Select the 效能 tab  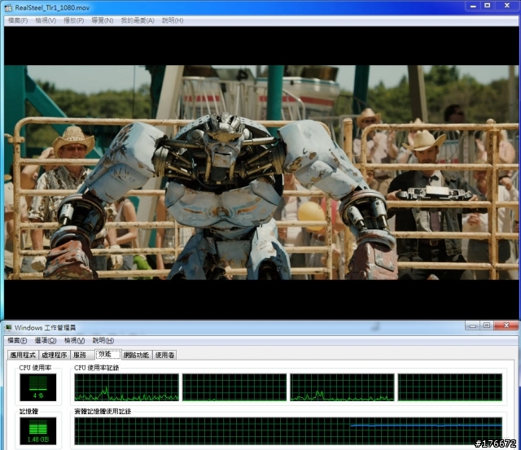[107, 354]
